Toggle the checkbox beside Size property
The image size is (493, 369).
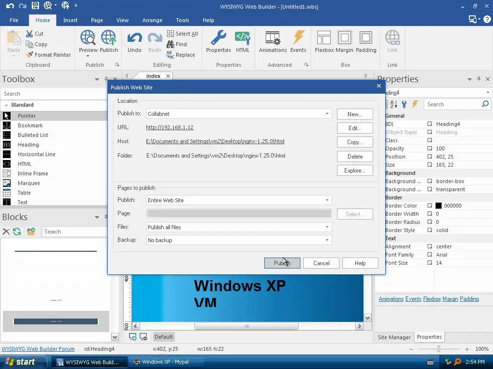[x=430, y=165]
